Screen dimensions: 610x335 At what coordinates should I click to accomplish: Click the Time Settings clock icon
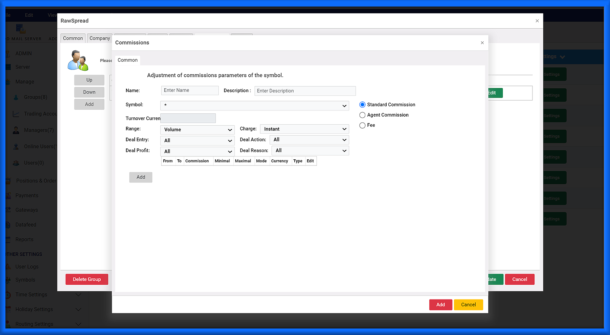click(x=8, y=295)
